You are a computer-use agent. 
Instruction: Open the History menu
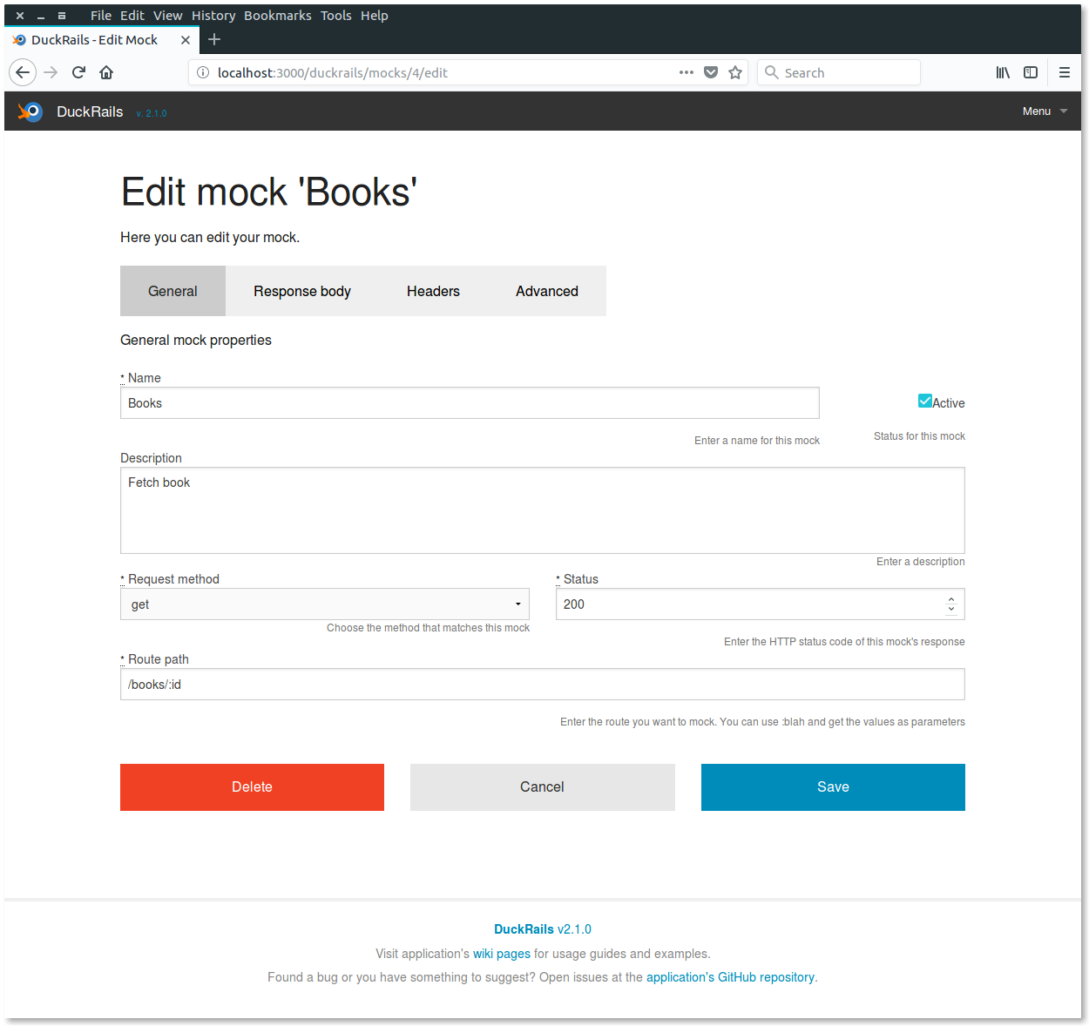pos(213,16)
